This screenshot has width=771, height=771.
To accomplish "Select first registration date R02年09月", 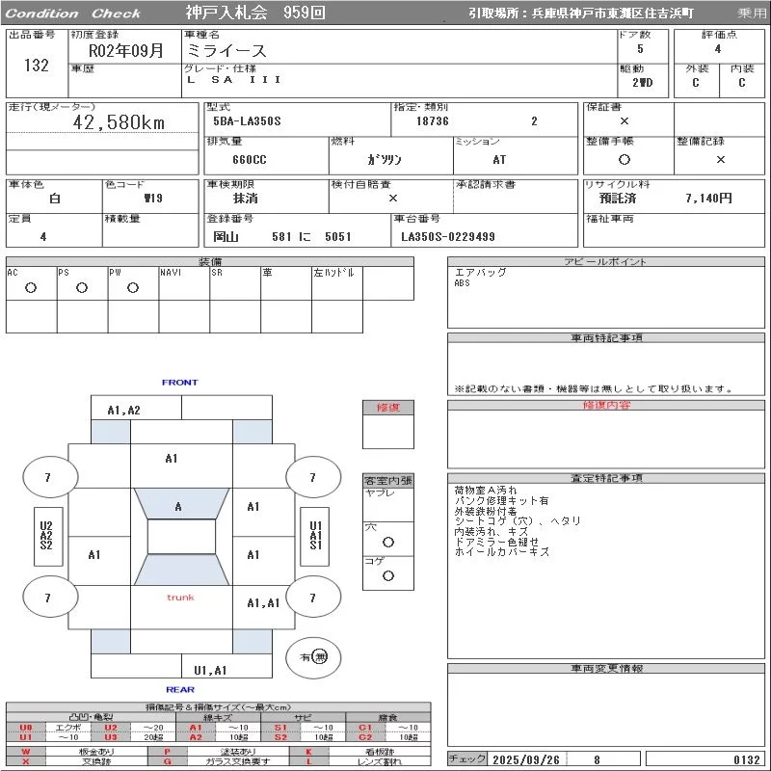I will click(x=126, y=50).
